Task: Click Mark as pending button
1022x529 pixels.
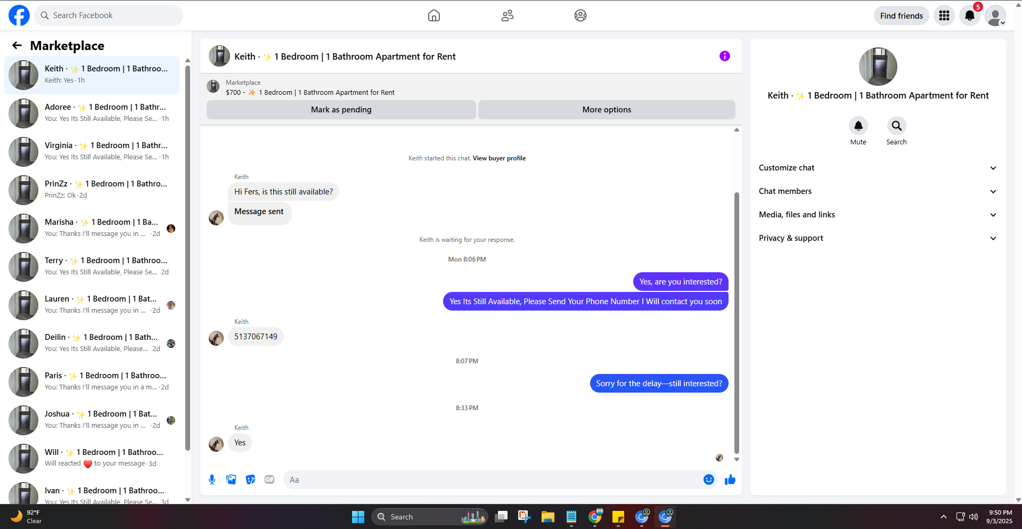Action: pyautogui.click(x=341, y=110)
